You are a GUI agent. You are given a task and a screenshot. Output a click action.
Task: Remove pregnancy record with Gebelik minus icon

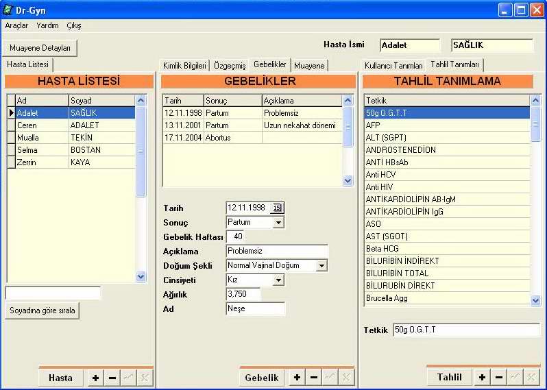[x=313, y=378]
